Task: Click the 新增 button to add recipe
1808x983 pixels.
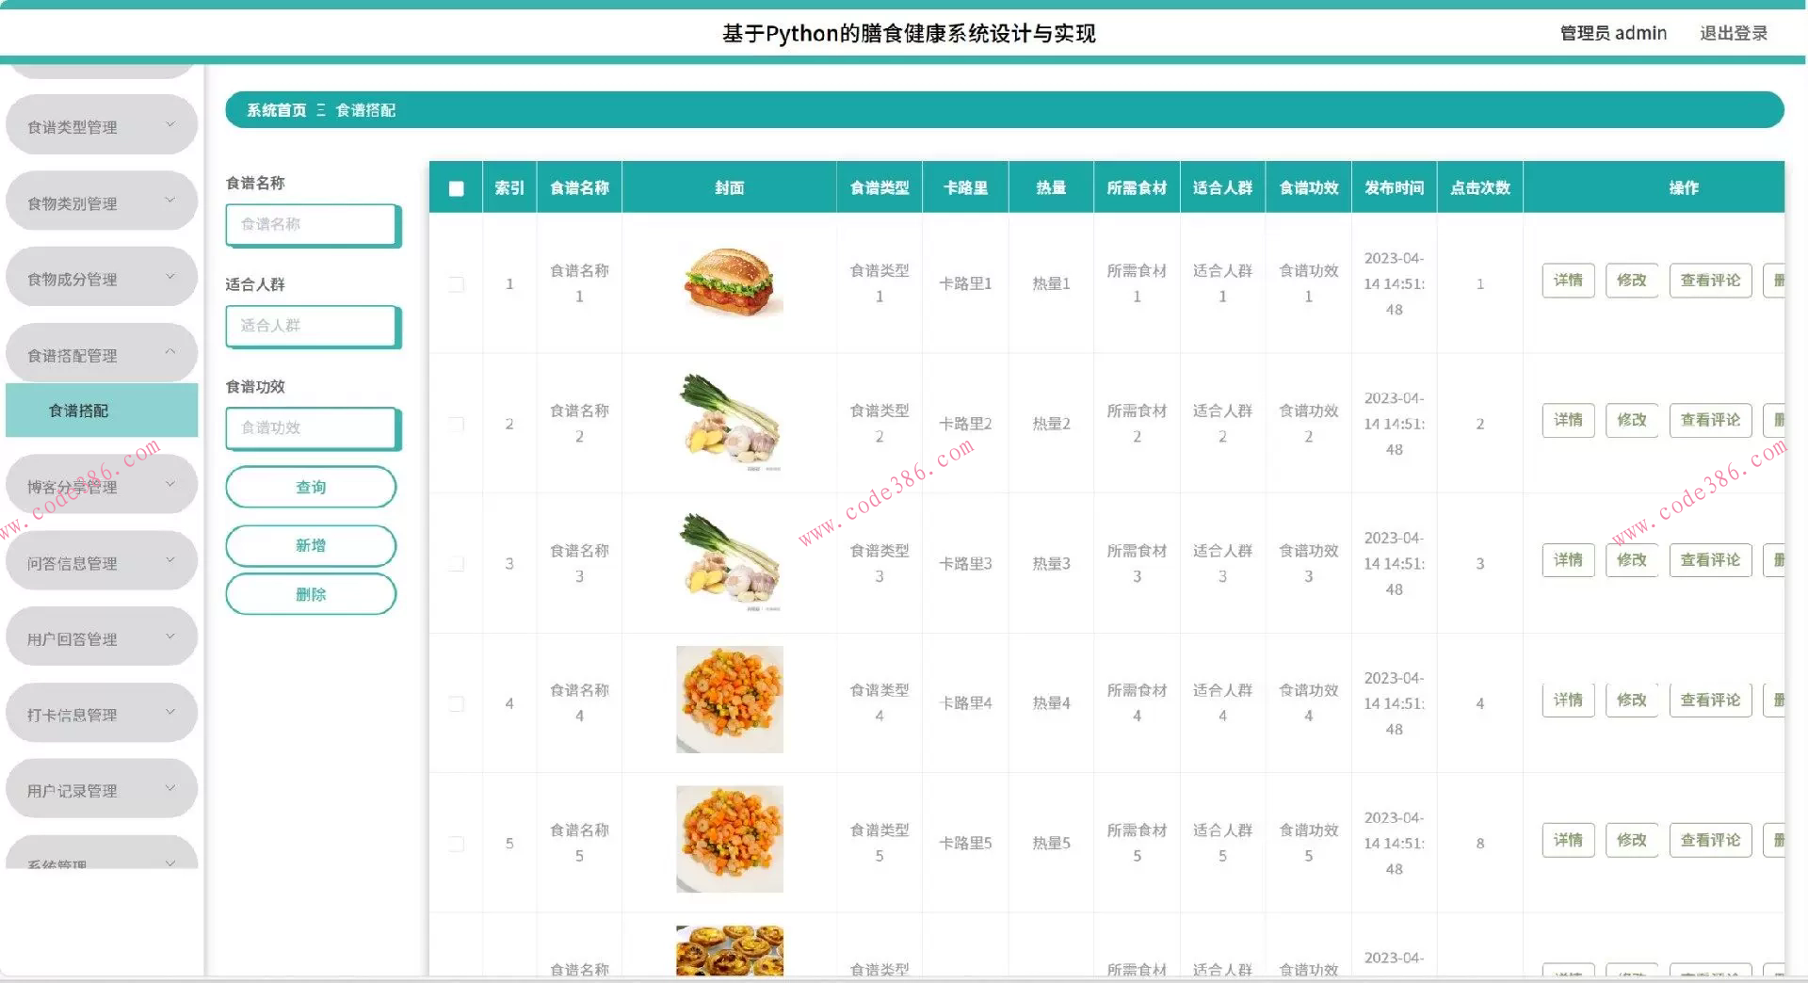Action: (311, 545)
